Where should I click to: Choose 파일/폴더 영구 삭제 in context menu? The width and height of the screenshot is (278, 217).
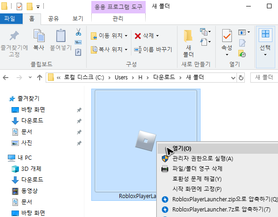click(x=218, y=169)
